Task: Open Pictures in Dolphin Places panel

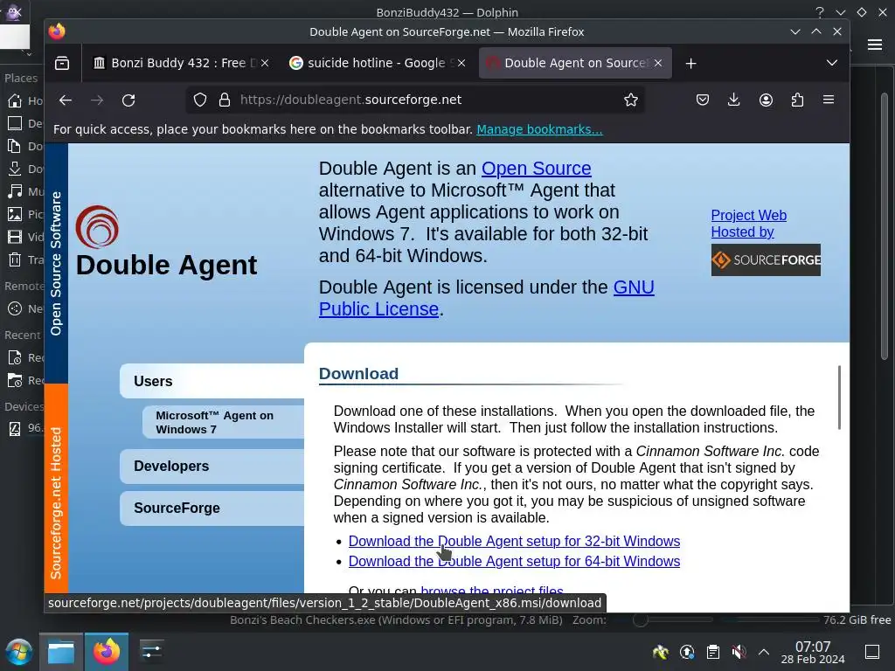Action: [23, 214]
